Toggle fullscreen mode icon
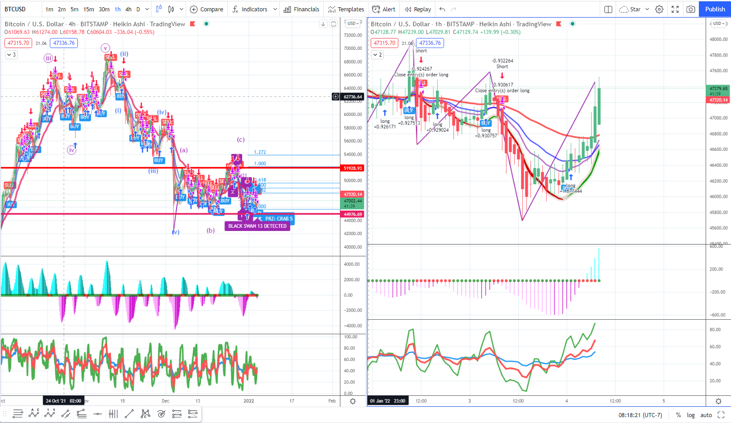Screen dimensions: 731x423 [675, 9]
